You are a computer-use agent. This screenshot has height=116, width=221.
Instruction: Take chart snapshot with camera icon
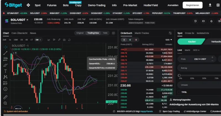tap(64, 40)
